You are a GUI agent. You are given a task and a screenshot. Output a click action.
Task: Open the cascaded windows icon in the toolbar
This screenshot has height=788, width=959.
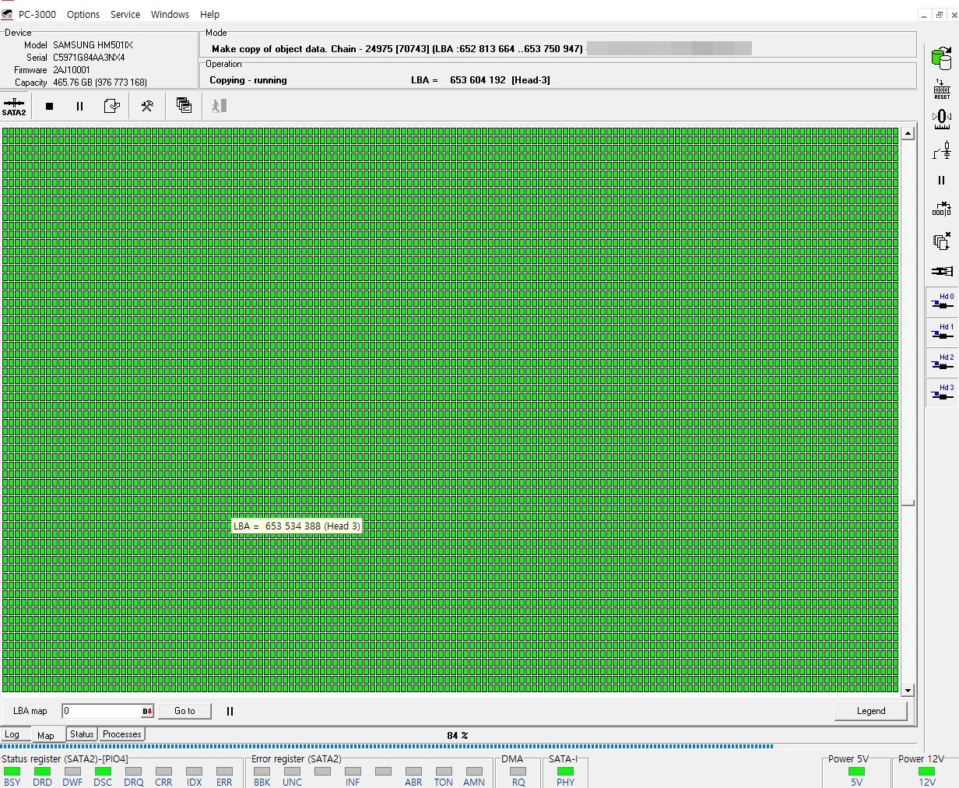[184, 105]
